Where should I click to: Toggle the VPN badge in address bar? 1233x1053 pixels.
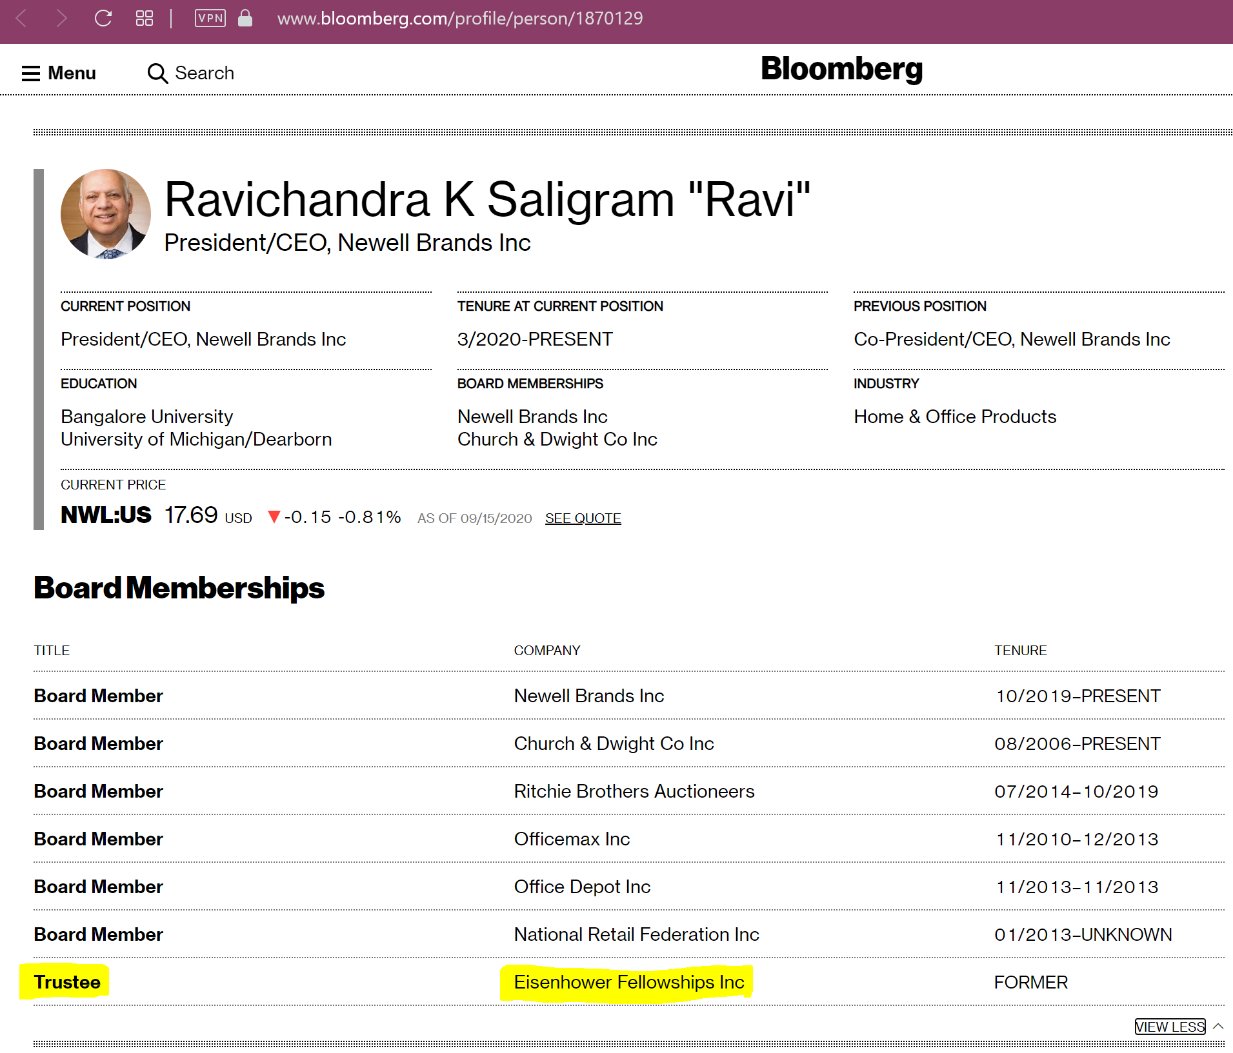pos(210,18)
